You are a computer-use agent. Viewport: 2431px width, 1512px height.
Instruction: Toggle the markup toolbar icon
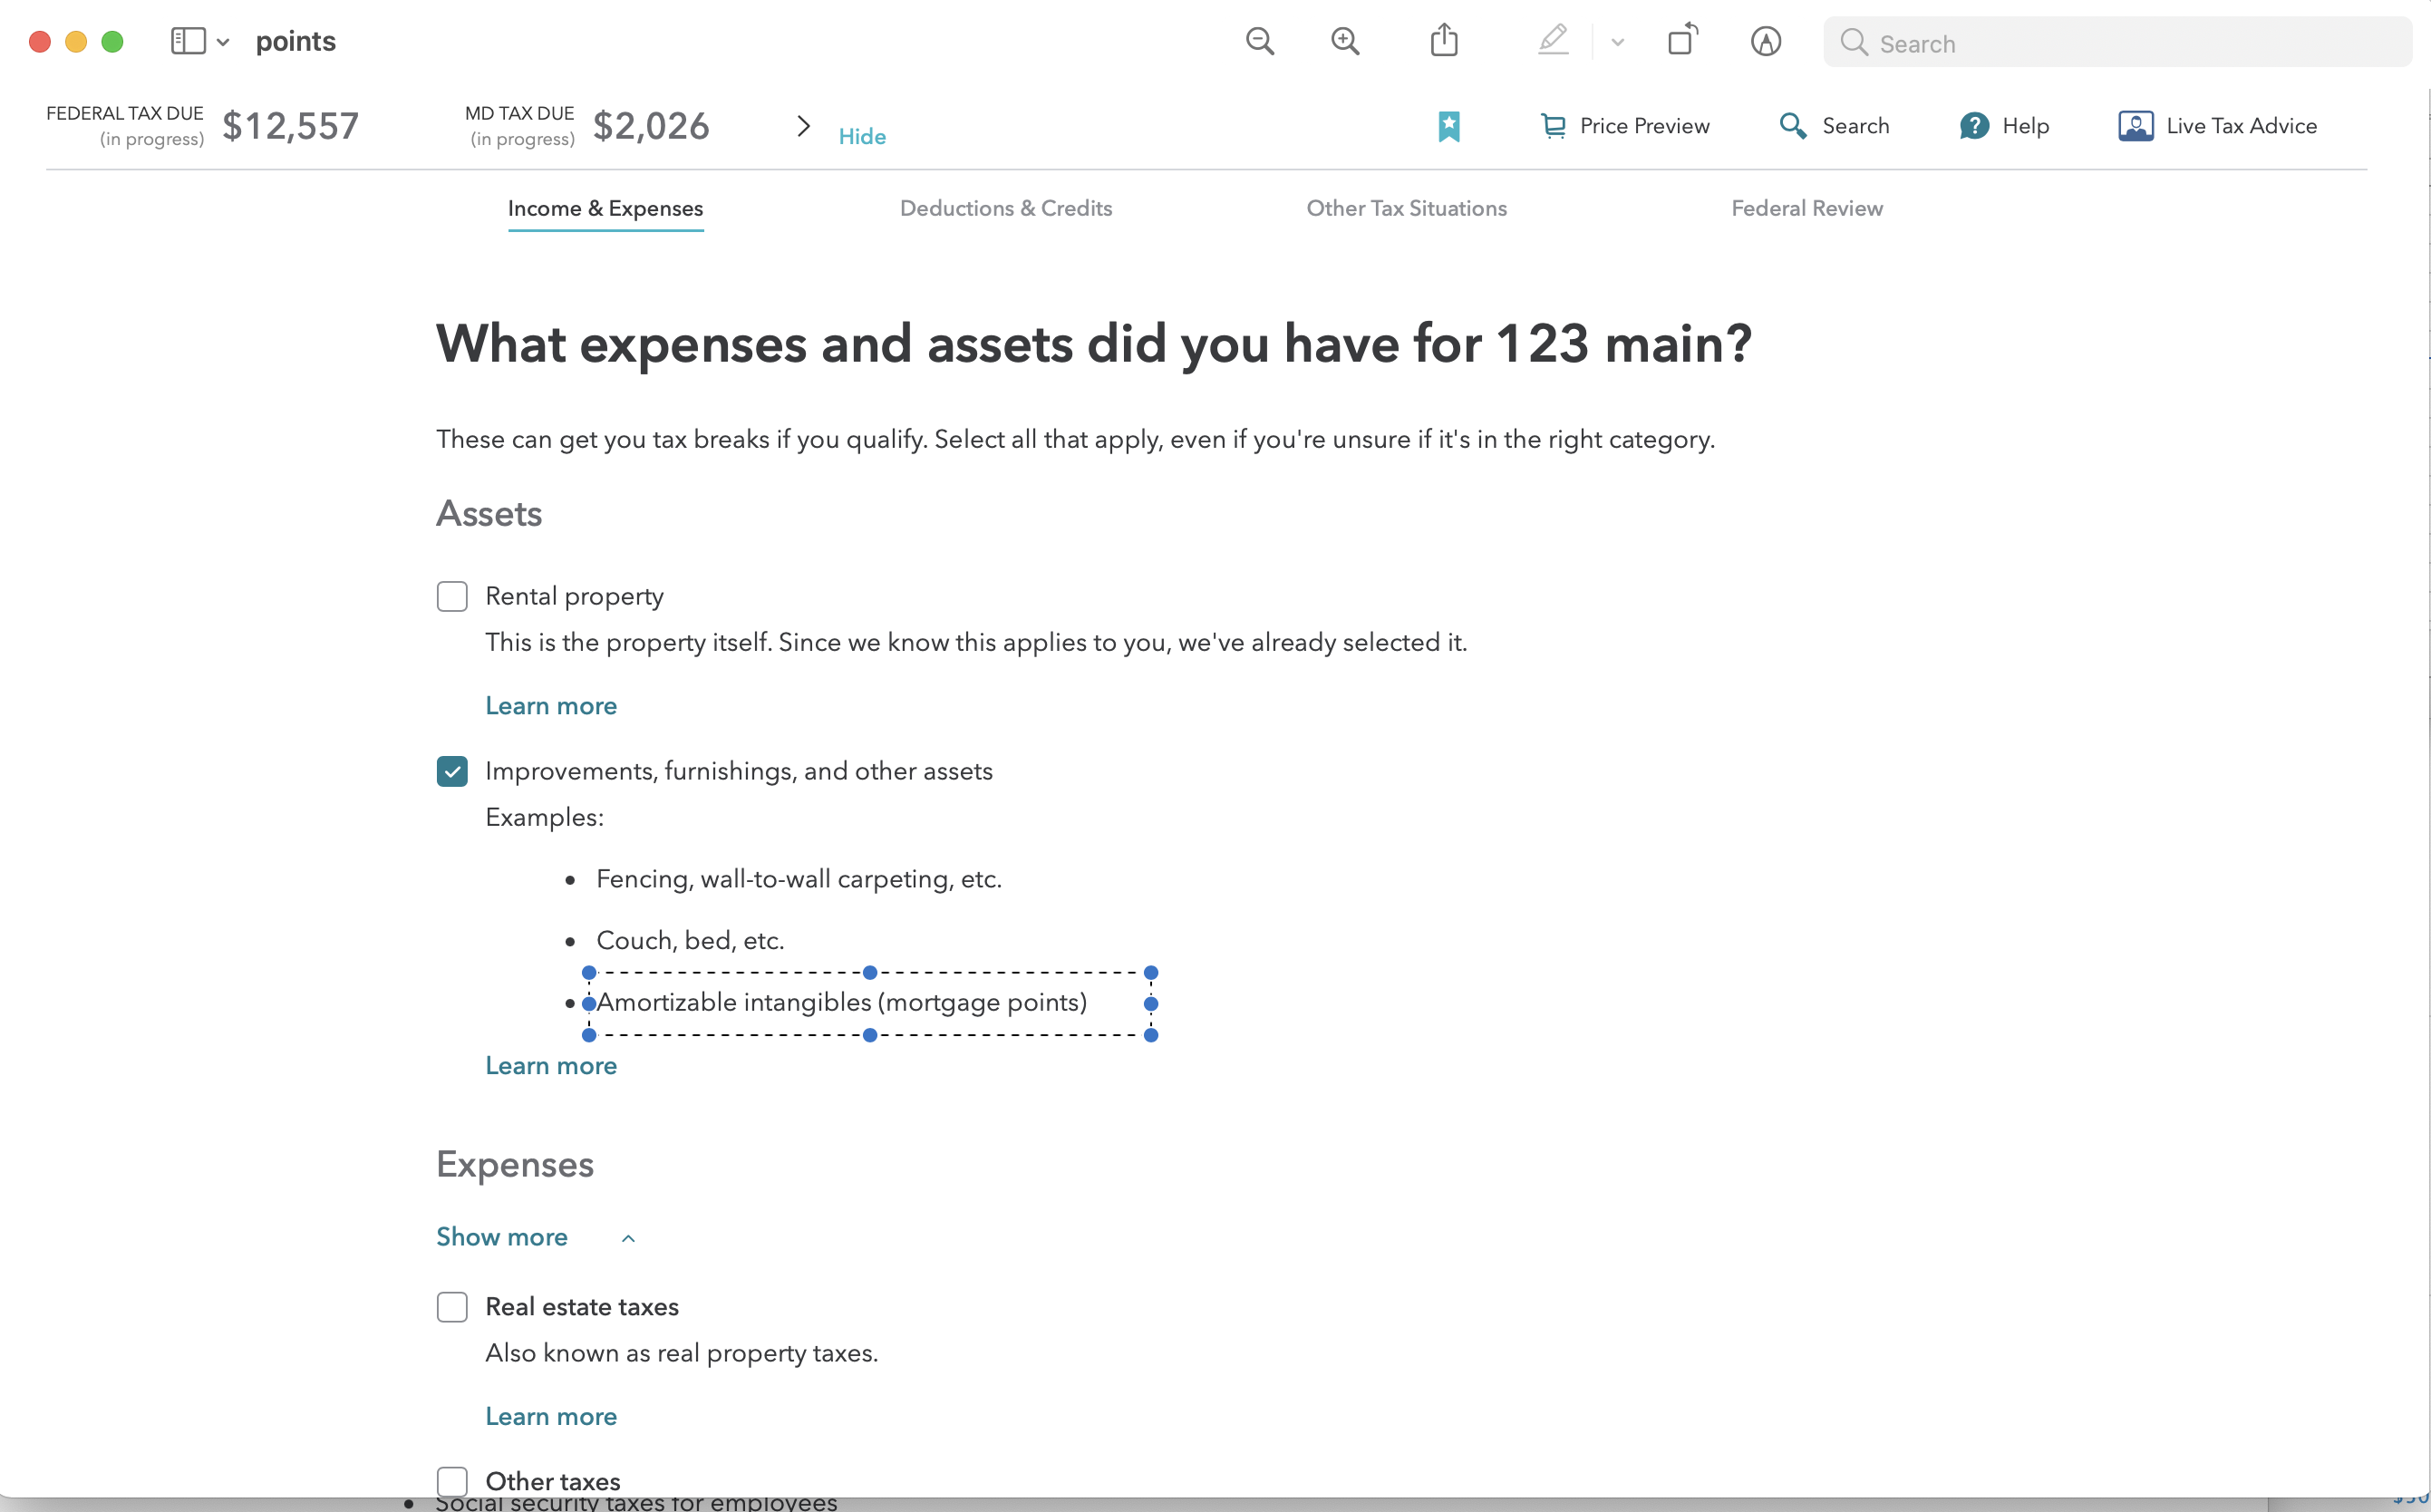(1766, 41)
